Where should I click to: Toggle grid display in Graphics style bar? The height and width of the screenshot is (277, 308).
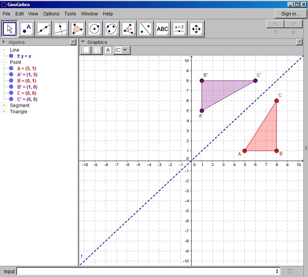click(x=96, y=50)
